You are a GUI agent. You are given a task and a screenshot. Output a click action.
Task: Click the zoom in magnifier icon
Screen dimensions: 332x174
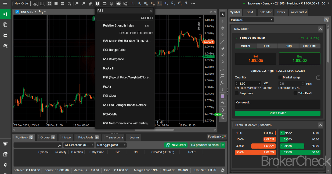83,4
